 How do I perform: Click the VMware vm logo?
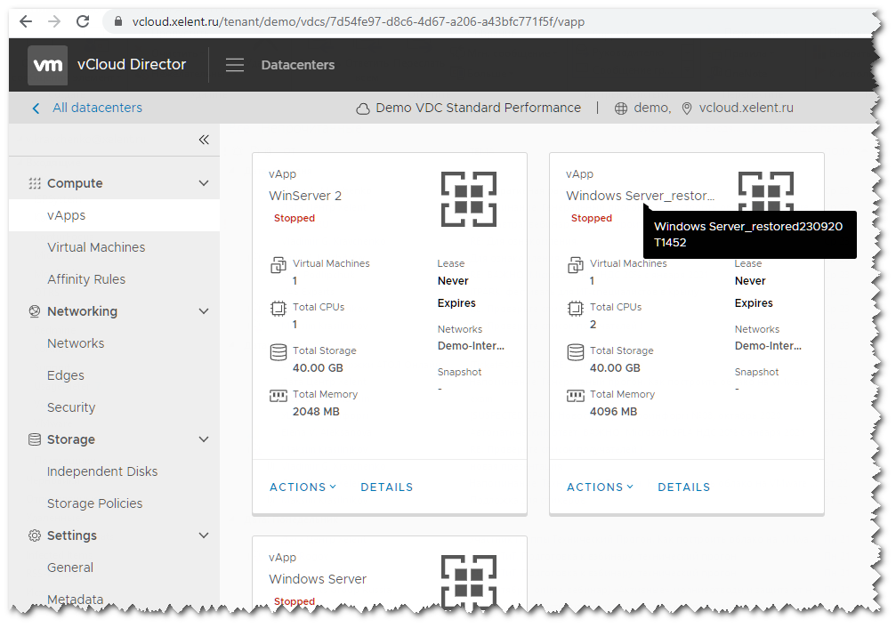[47, 65]
